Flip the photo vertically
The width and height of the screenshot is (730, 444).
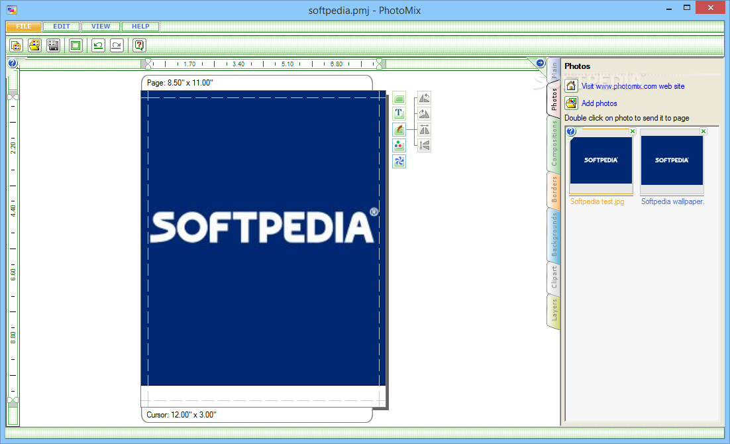424,145
